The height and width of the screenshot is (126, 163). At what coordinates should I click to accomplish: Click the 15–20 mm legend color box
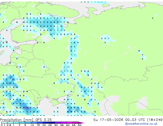coord(40,123)
